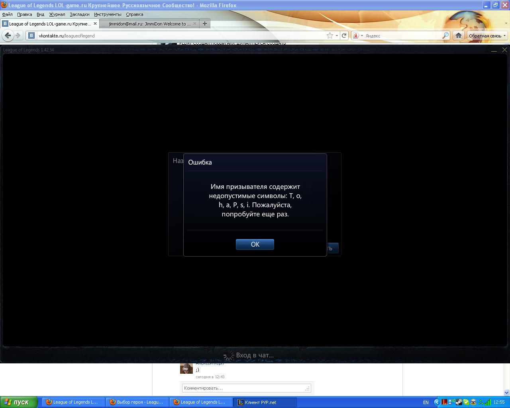Screen dimensions: 510x408
Task: Go to the Firefox home page
Action: [x=459, y=35]
